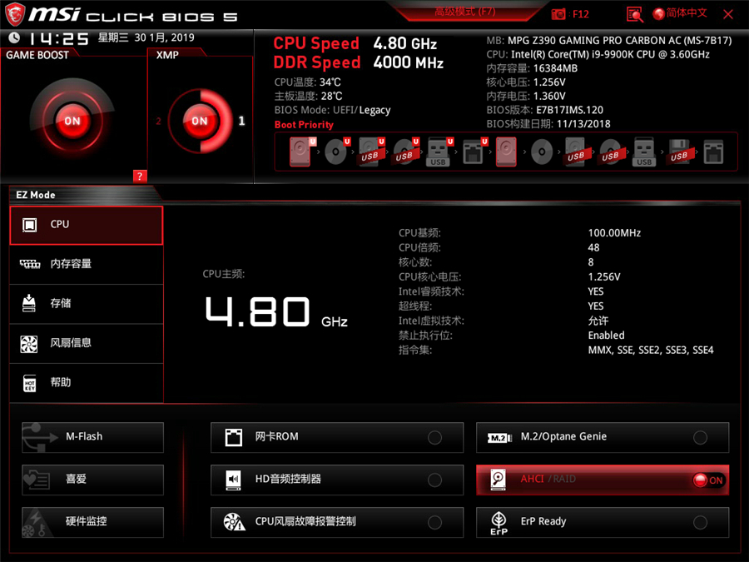The image size is (749, 562).
Task: Enable M.2/Optane Genie
Action: [700, 437]
